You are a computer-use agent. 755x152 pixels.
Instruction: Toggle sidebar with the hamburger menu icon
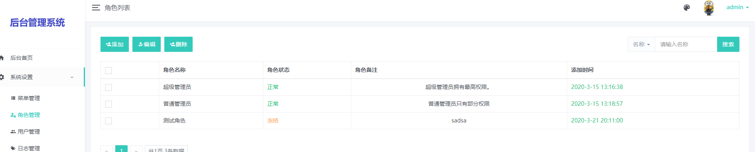click(x=96, y=8)
